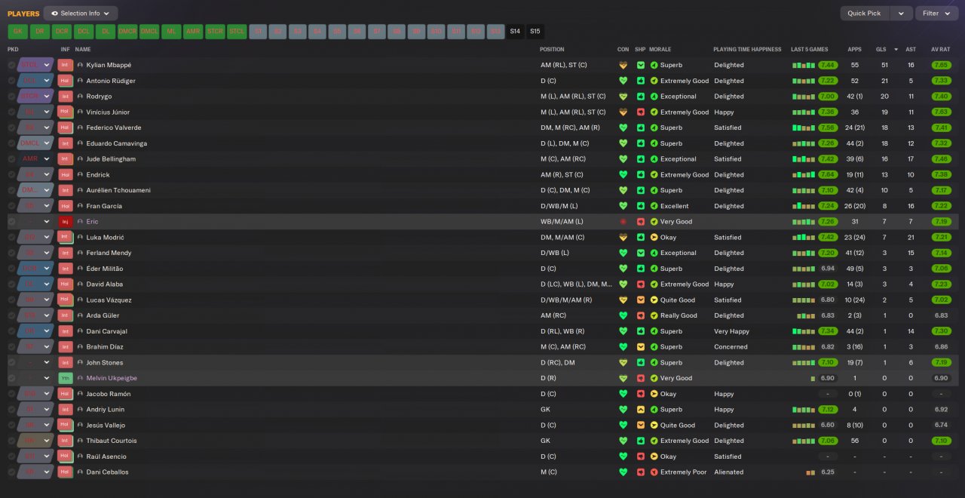The height and width of the screenshot is (498, 965).
Task: Click Brahim Díaz's yellow sharpness icon
Action: [x=641, y=347]
